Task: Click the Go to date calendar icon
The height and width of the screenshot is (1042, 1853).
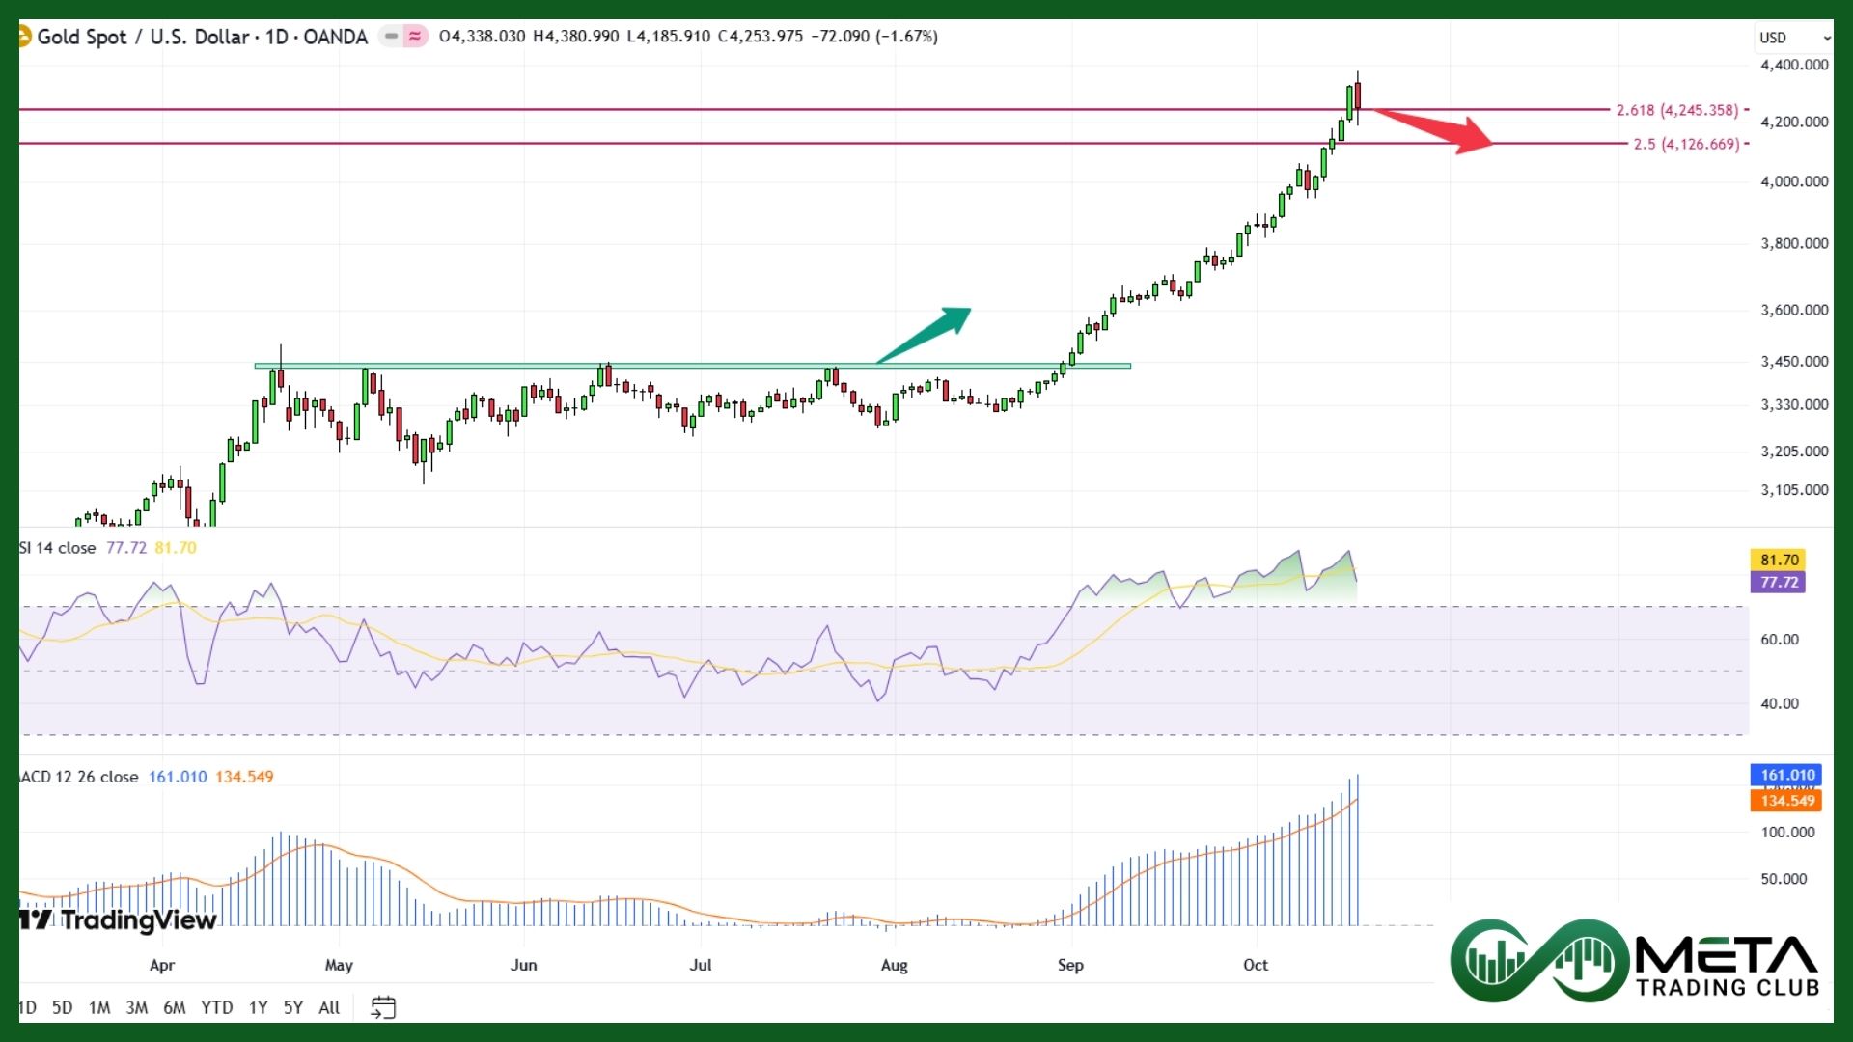Action: 383,1007
